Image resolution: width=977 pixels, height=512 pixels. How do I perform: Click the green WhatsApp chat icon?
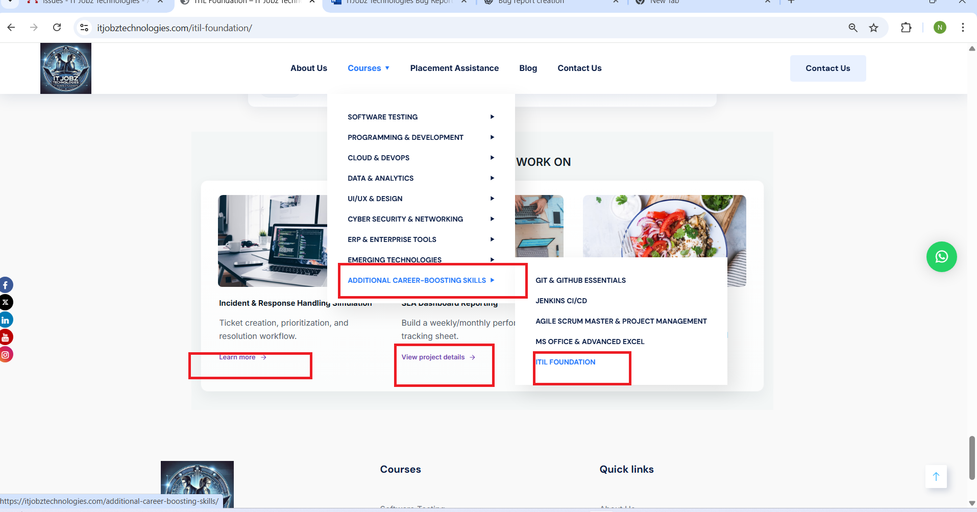tap(941, 257)
